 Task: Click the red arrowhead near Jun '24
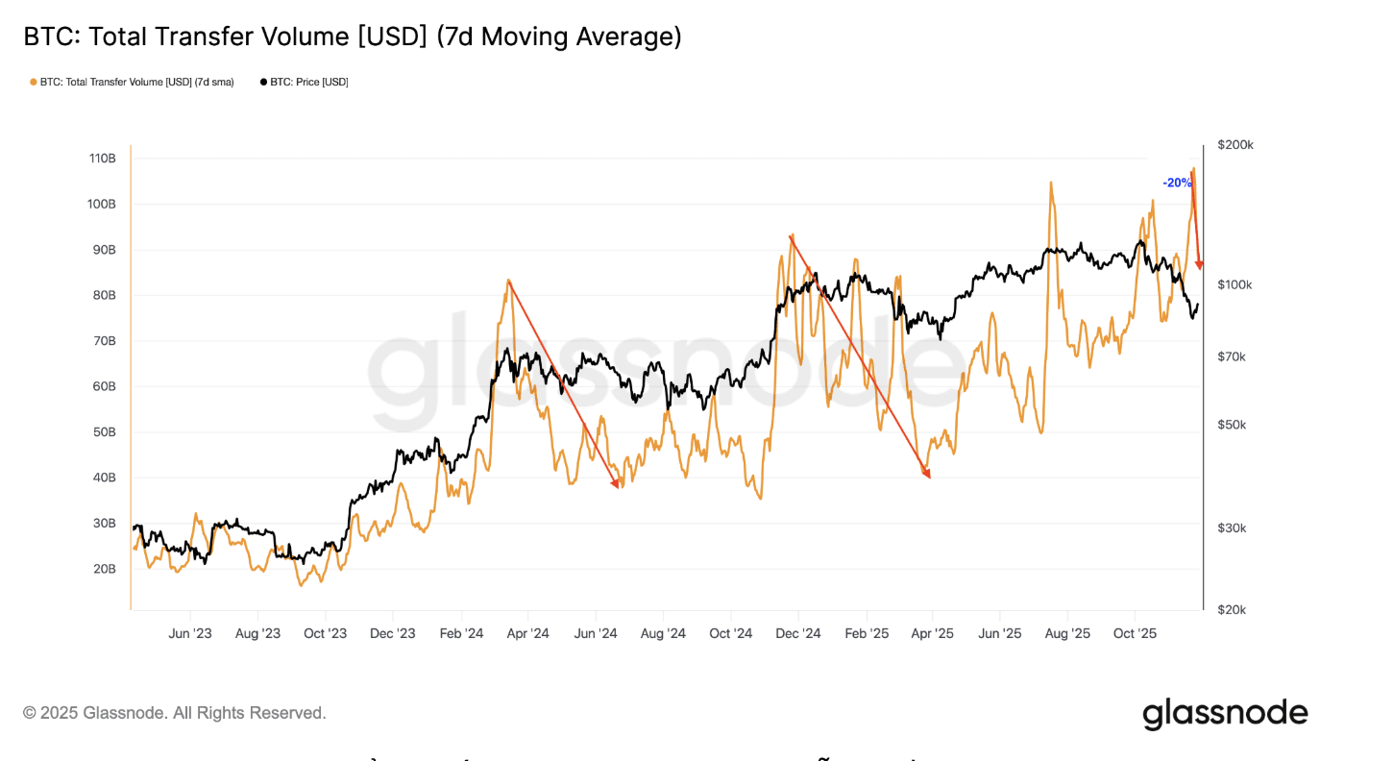616,483
